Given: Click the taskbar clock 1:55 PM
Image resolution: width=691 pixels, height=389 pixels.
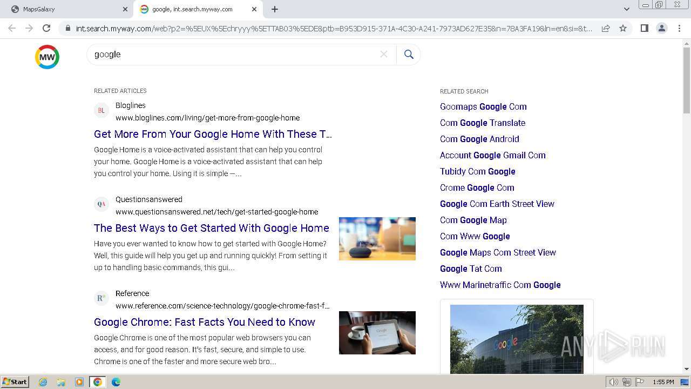Looking at the screenshot, I should point(663,382).
